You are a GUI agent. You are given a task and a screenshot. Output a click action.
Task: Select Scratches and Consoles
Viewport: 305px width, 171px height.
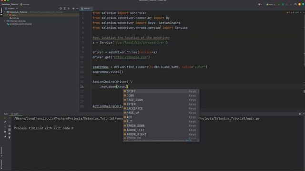click(19, 24)
